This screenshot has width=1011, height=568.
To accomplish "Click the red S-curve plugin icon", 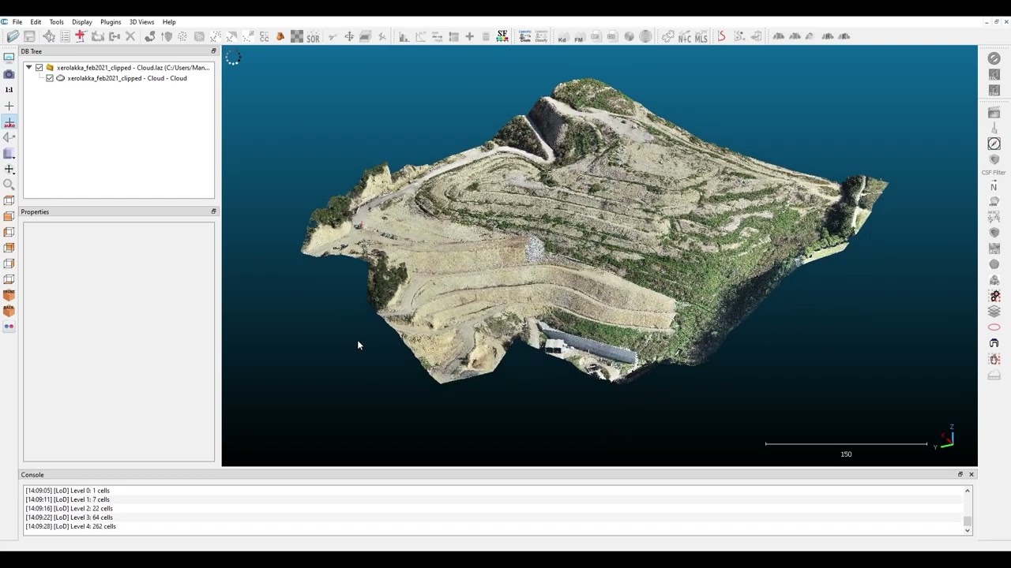I will click(x=721, y=36).
